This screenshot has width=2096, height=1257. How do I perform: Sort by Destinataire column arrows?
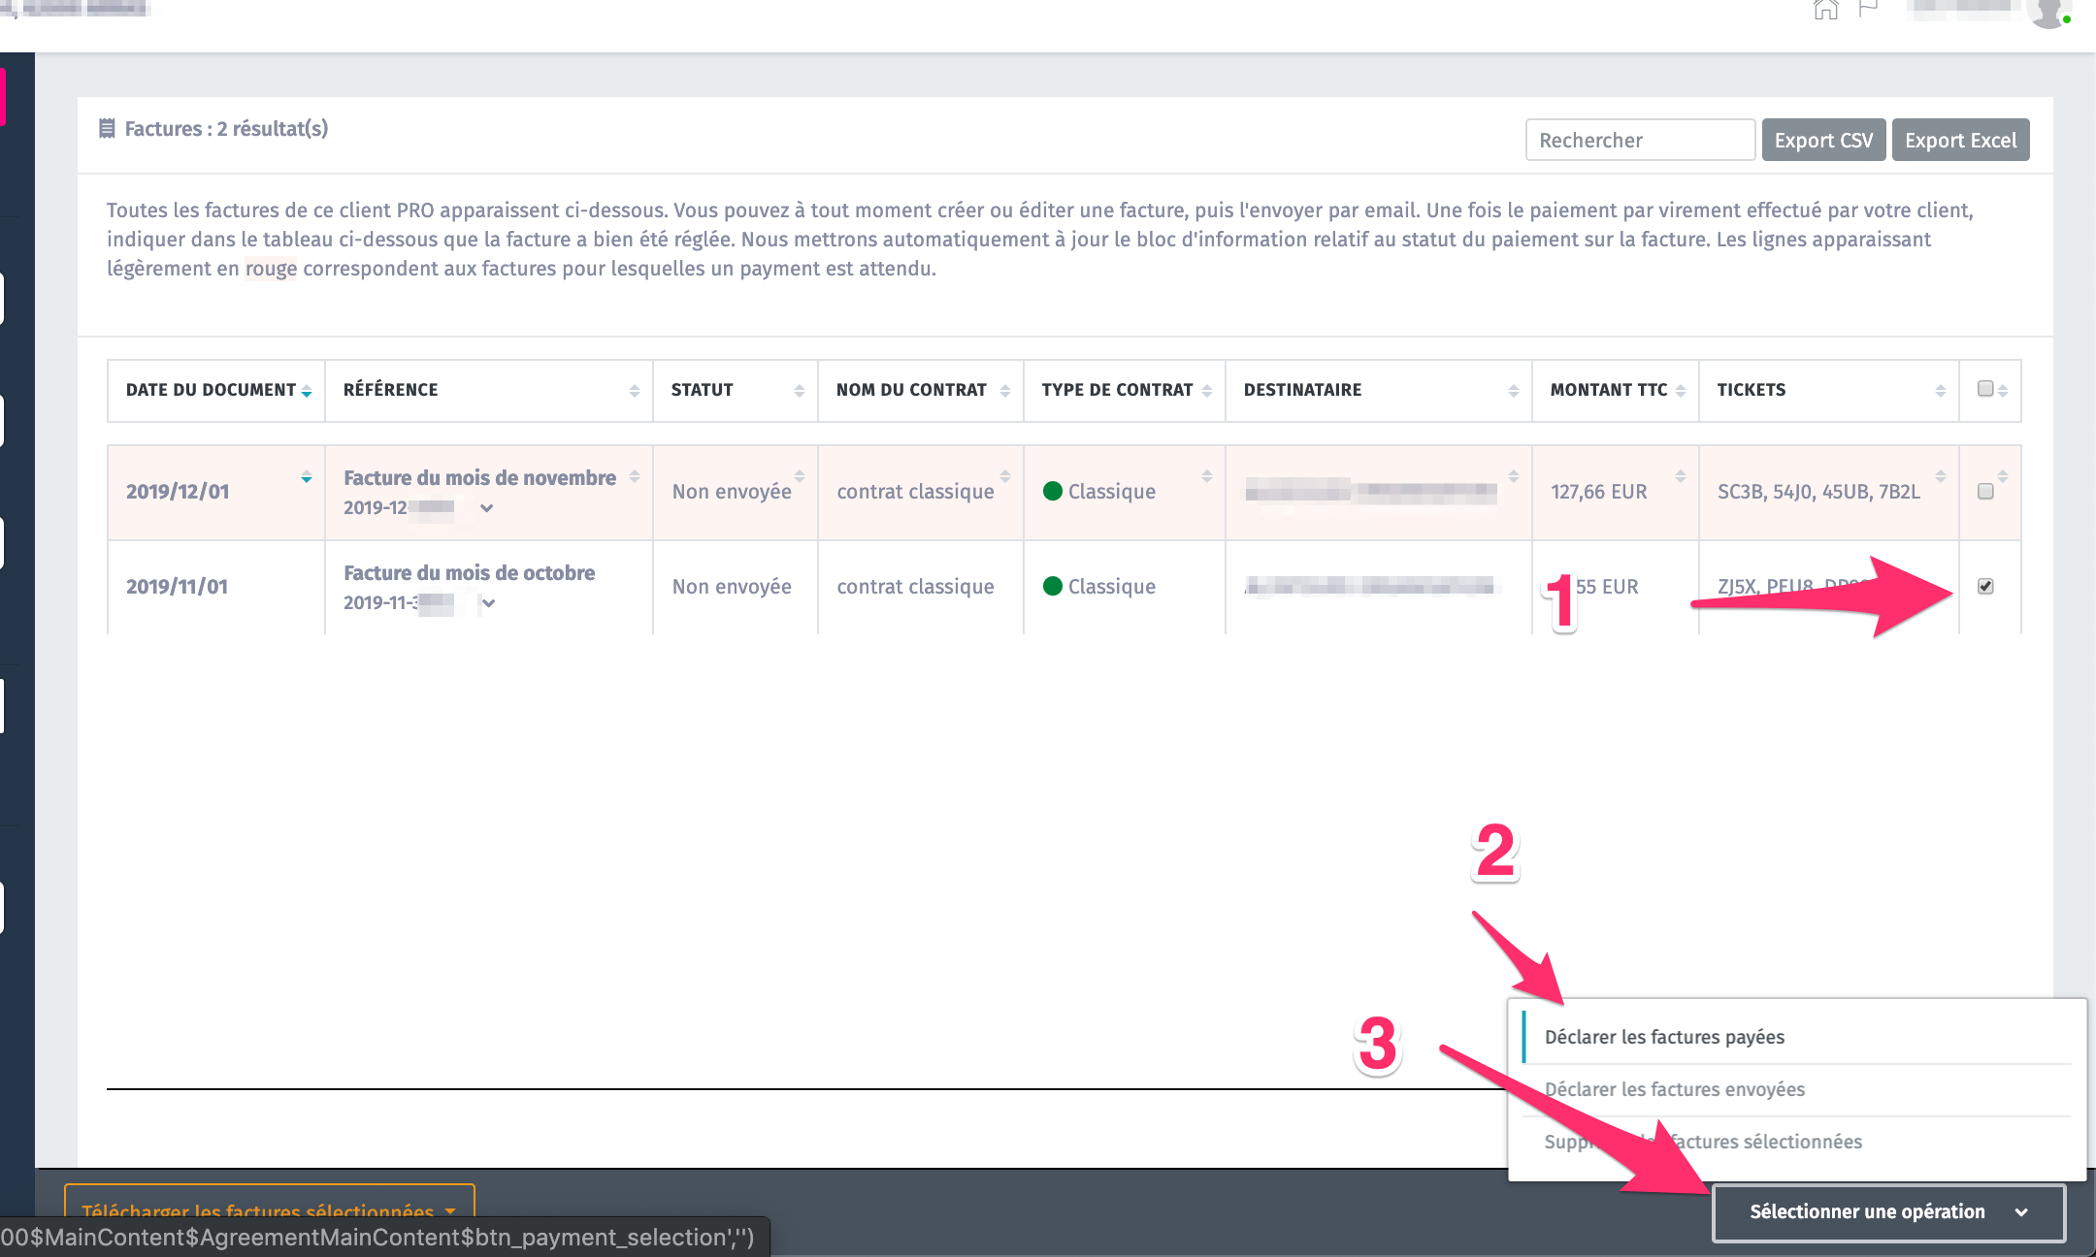pyautogui.click(x=1513, y=391)
